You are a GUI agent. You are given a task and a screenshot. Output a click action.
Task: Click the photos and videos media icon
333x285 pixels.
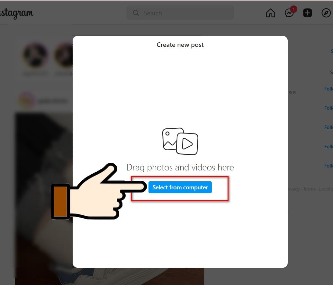click(180, 141)
